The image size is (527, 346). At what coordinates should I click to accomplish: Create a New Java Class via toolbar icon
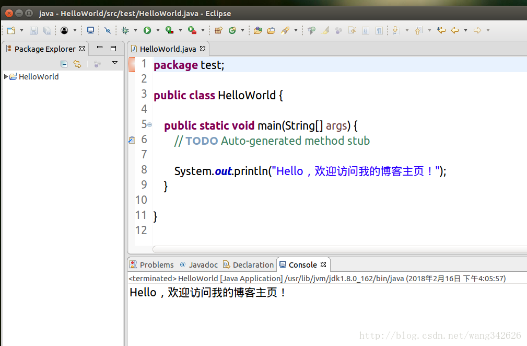(232, 31)
